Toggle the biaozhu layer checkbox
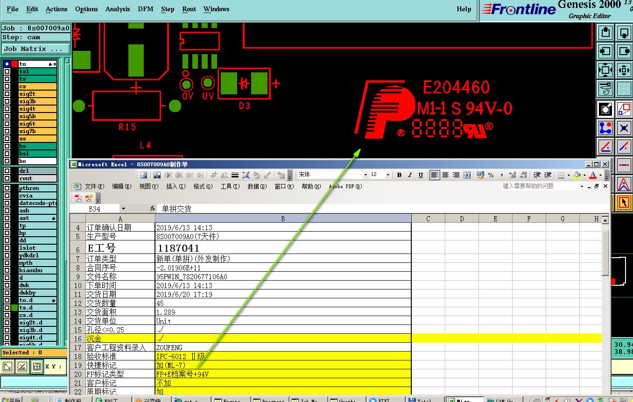 pyautogui.click(x=7, y=270)
